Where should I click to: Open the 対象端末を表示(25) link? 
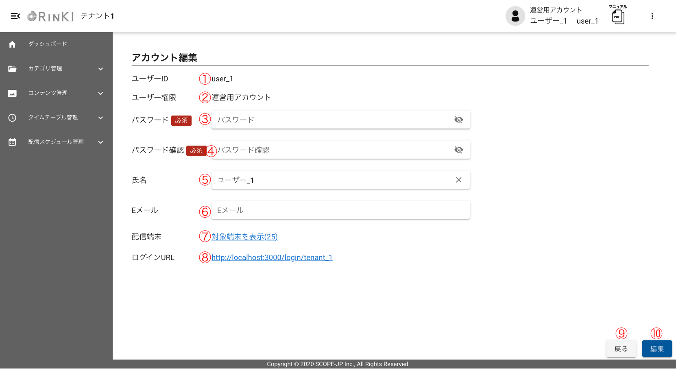coord(244,237)
